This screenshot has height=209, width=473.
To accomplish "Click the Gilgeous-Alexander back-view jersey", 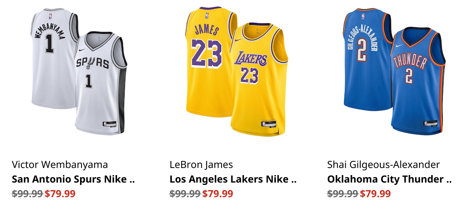I will point(367,59).
